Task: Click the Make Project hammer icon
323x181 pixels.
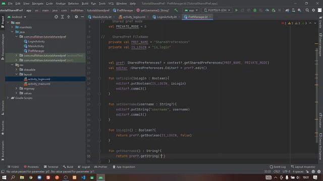Action: pos(176,10)
